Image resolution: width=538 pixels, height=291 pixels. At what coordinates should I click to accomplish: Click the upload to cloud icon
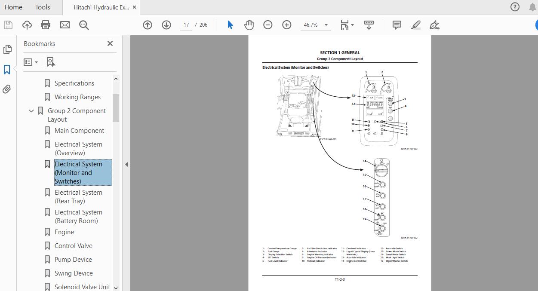pyautogui.click(x=27, y=25)
